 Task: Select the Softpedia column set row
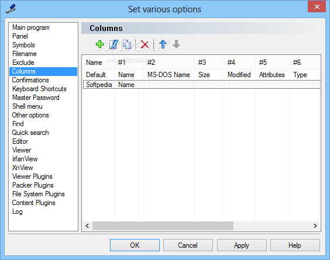(201, 85)
